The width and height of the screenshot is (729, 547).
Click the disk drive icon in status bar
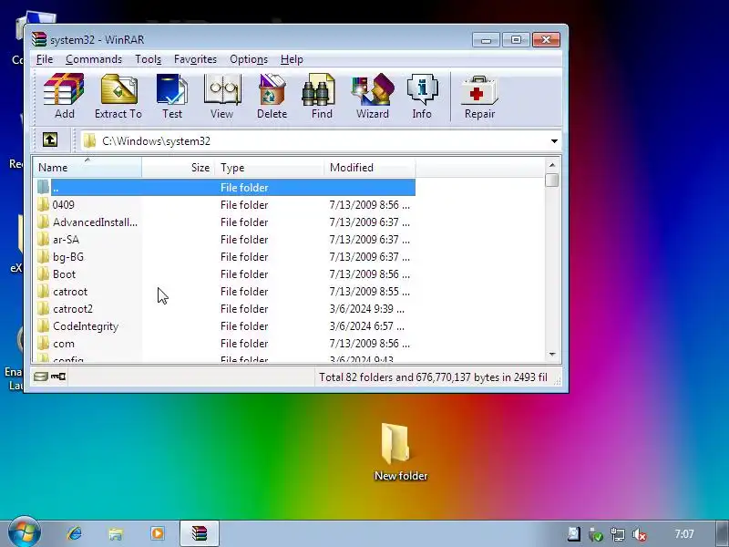(x=41, y=377)
